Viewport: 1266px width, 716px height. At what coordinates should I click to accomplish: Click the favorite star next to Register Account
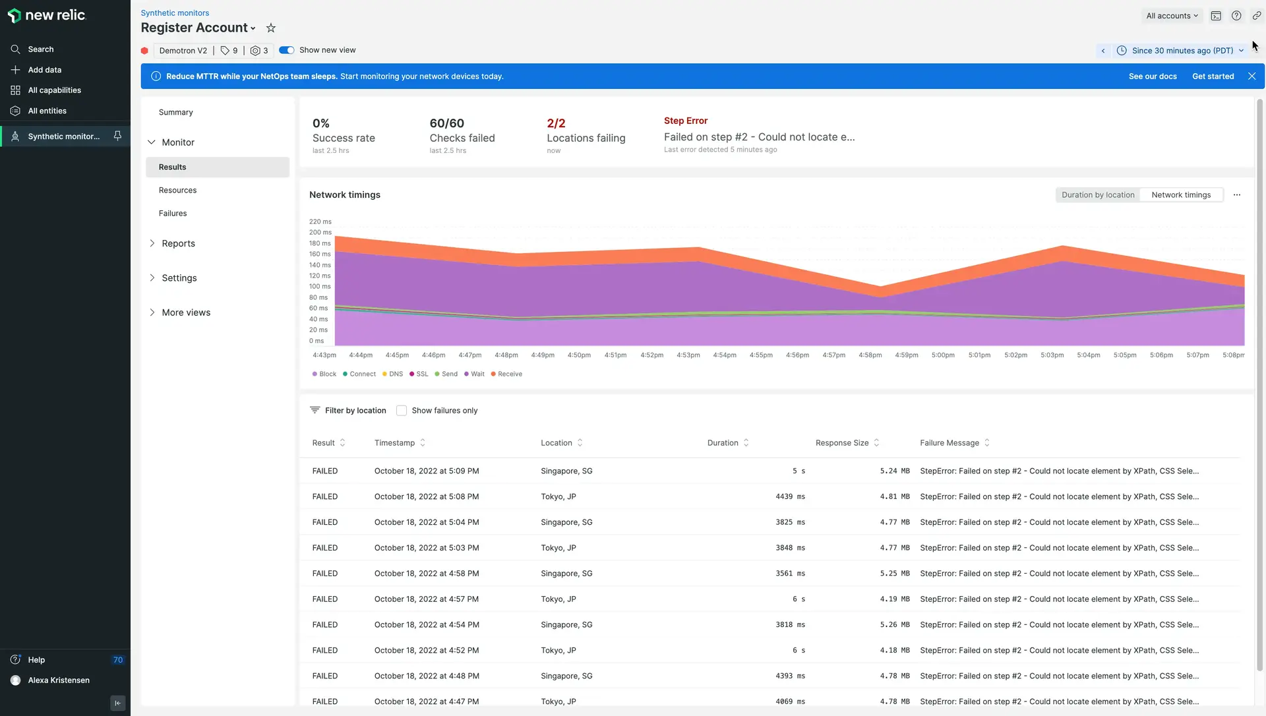[270, 28]
